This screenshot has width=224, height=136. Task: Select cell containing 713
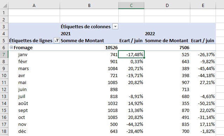point(167,89)
